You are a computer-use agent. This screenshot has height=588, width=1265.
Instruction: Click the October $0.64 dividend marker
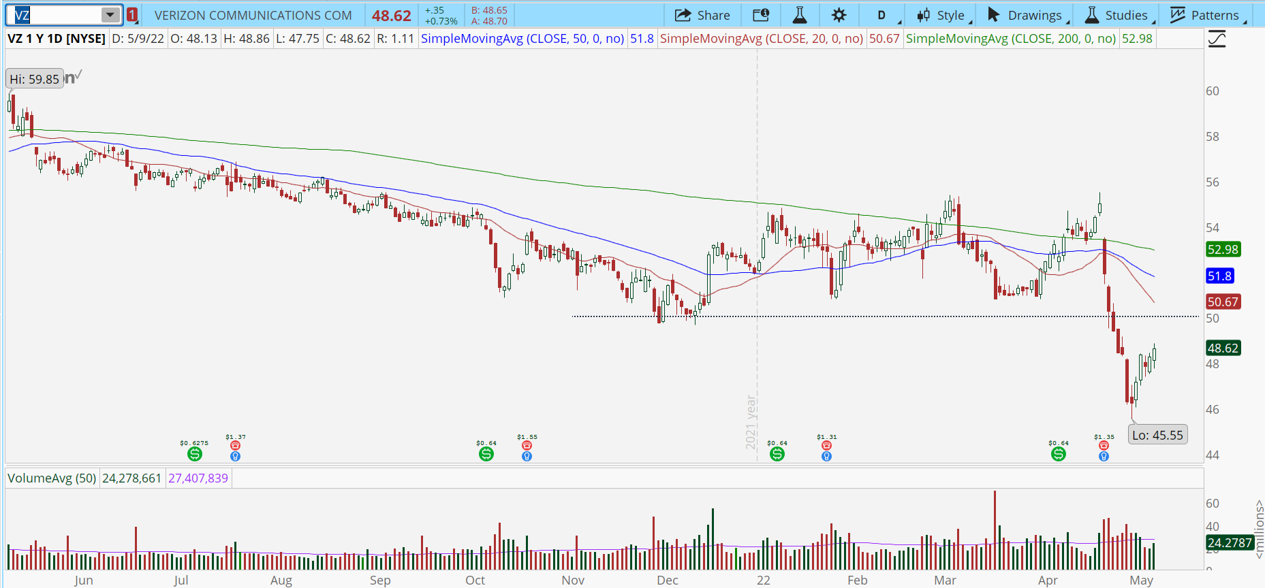coord(486,454)
